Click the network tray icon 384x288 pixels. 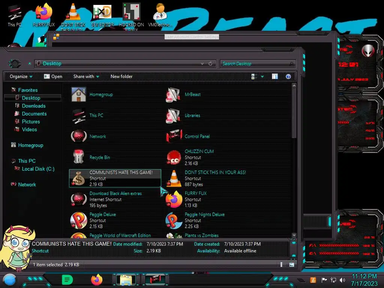pos(333,280)
